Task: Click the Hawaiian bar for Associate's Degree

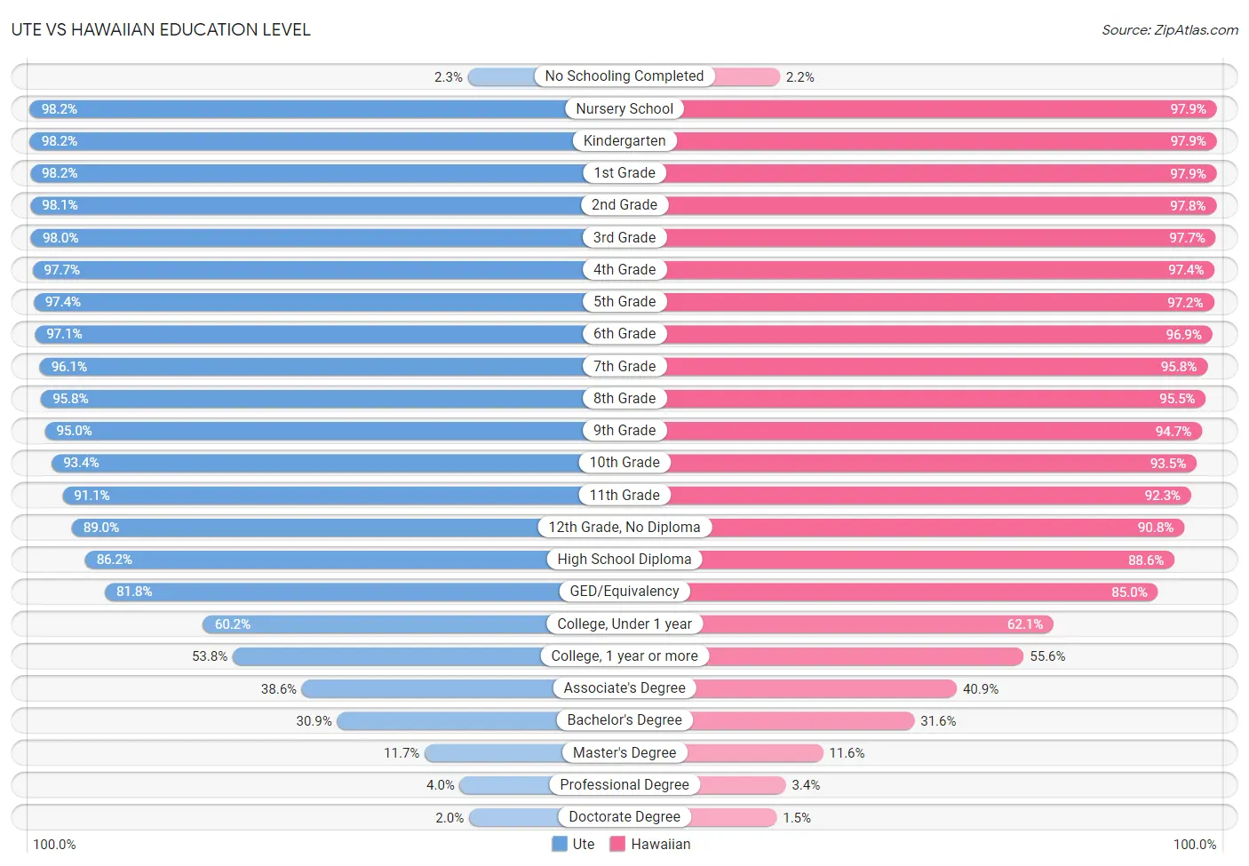Action: pos(826,688)
